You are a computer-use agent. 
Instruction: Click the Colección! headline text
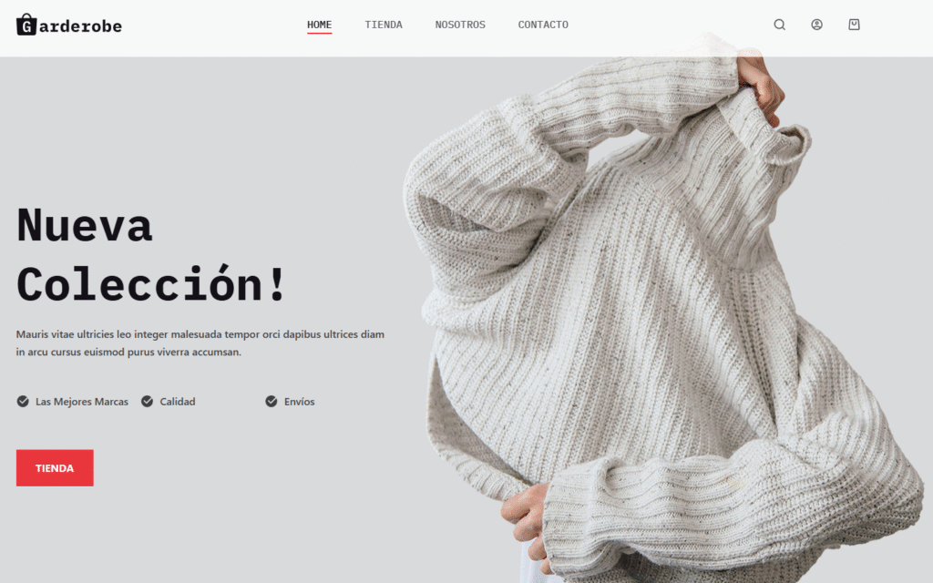click(151, 284)
